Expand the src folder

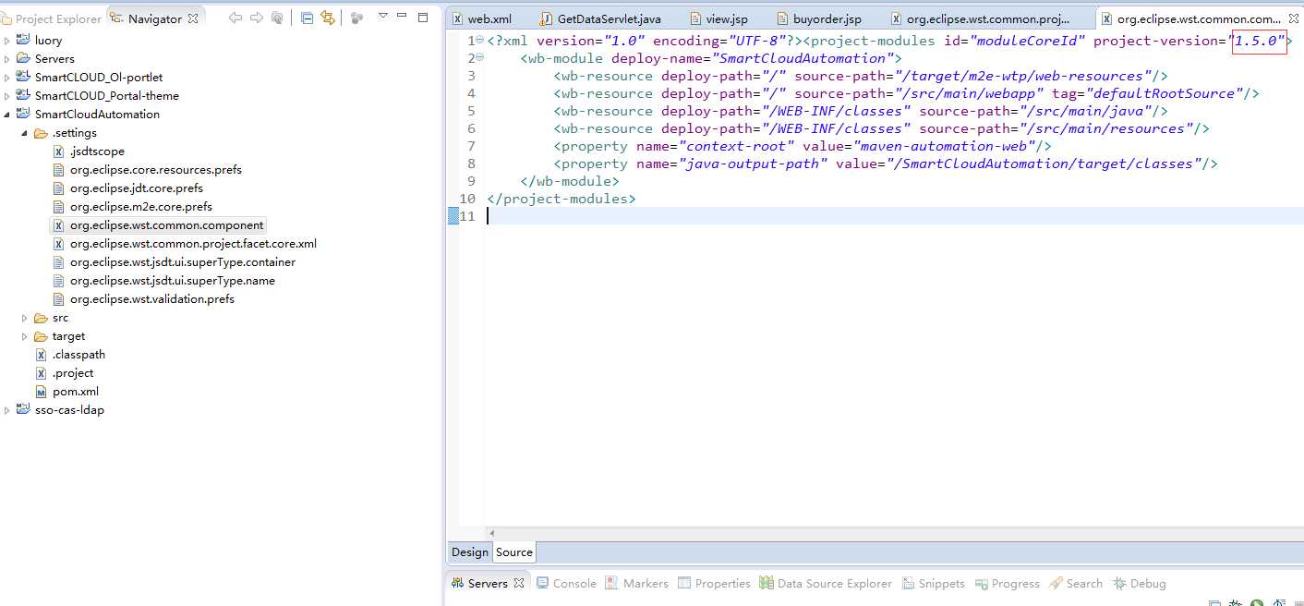tap(25, 318)
